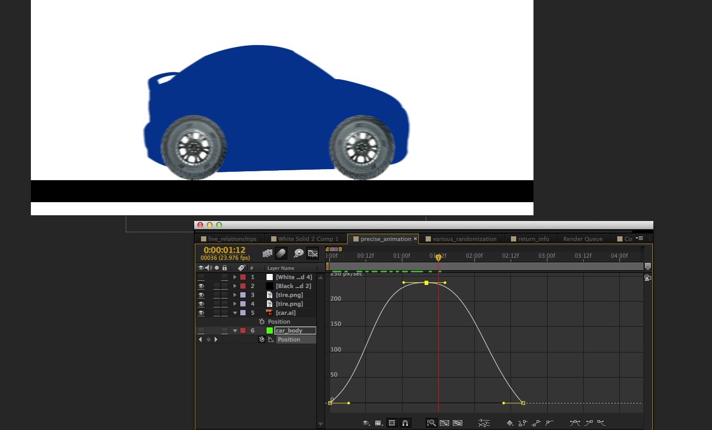Expand layer 1 White Solid properties
The image size is (712, 430).
[x=235, y=277]
